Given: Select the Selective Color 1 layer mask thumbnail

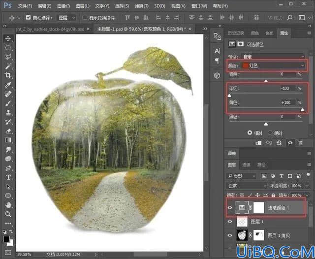Looking at the screenshot, I should 258,207.
